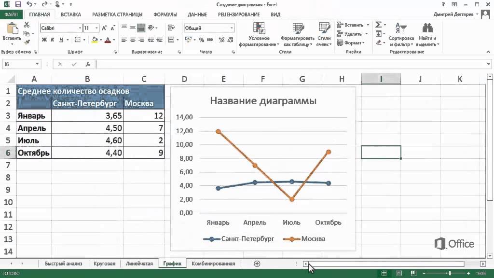Open Условное форматирование menu
Viewport: 494px width, 278px height.
259,35
